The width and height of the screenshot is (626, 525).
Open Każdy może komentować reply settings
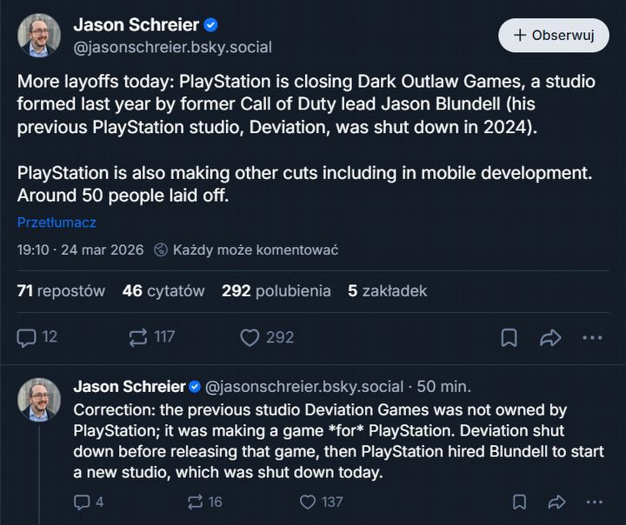(246, 250)
